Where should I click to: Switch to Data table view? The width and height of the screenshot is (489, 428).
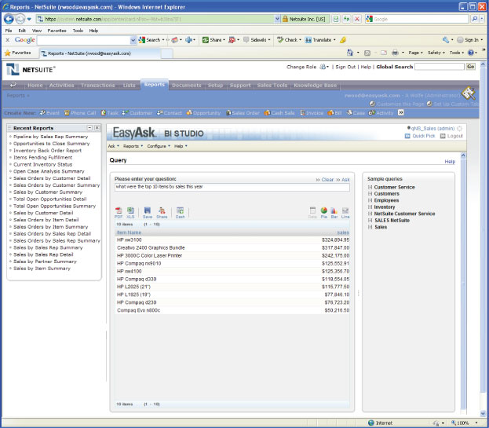tap(312, 213)
